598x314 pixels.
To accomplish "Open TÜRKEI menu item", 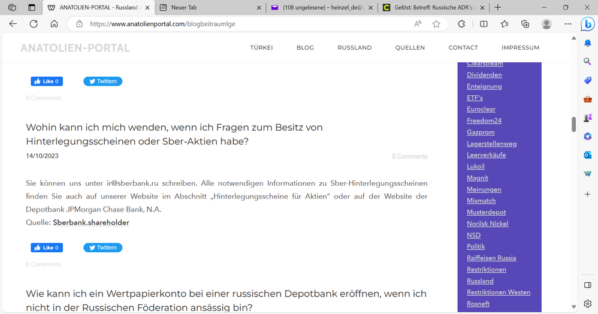I will pyautogui.click(x=262, y=48).
